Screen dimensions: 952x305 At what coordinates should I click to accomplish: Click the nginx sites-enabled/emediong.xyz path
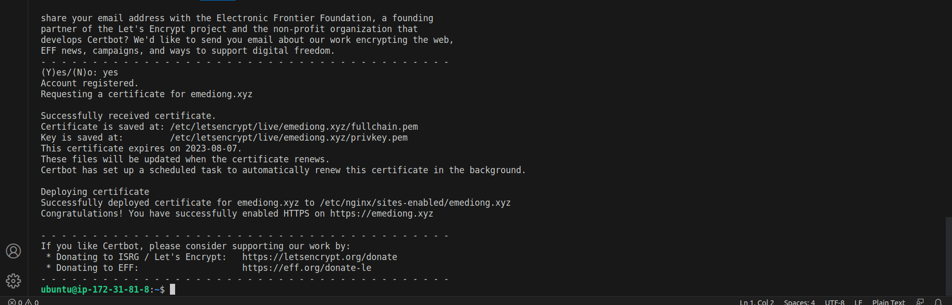[415, 203]
